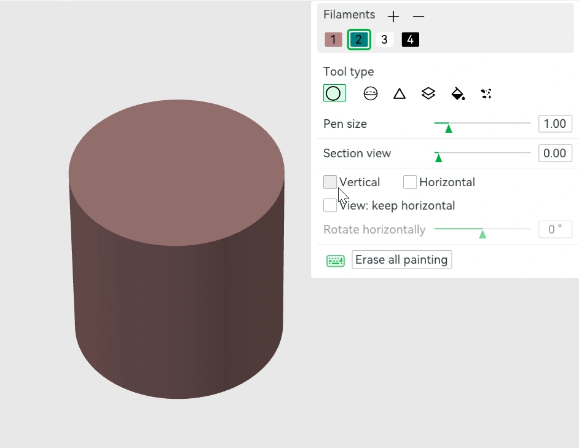Enable the Vertical checkbox
The image size is (579, 448).
point(329,182)
